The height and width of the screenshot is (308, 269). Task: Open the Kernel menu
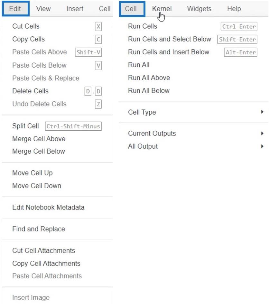pyautogui.click(x=162, y=9)
